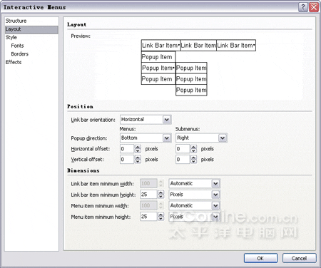Click Menus horizontal offset input field
This screenshot has width=321, height=268.
click(x=127, y=149)
